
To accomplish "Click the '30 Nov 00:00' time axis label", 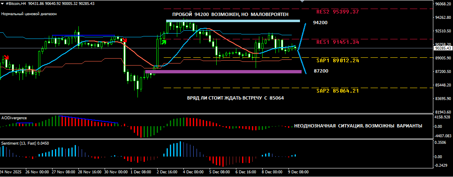I will (116, 172).
